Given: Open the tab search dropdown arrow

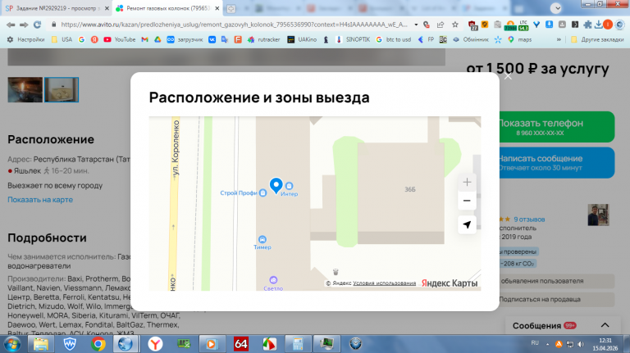Looking at the screenshot, I should pos(556,8).
